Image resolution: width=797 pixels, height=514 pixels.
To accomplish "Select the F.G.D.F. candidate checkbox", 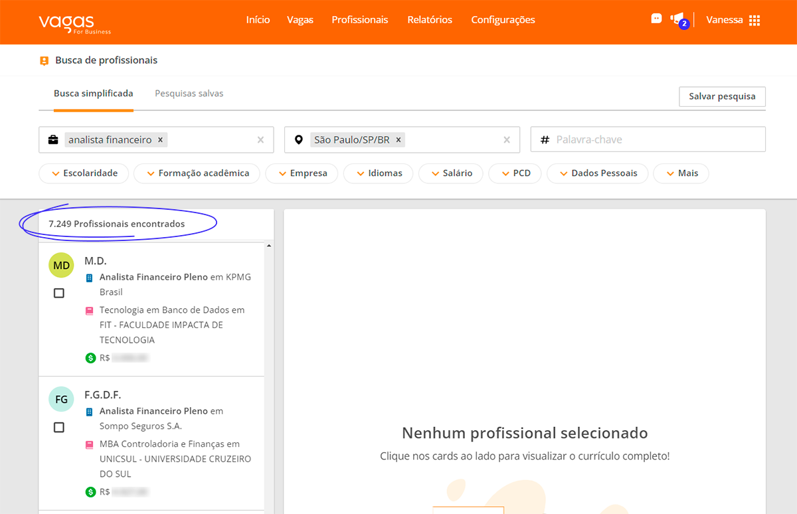I will point(59,427).
